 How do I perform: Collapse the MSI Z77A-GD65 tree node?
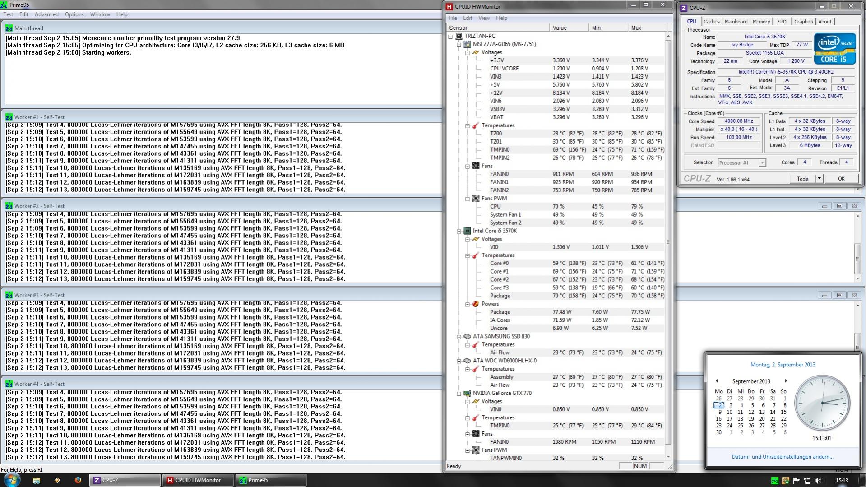click(x=459, y=44)
